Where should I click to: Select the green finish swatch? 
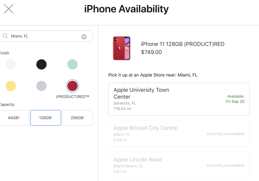[x=73, y=65]
